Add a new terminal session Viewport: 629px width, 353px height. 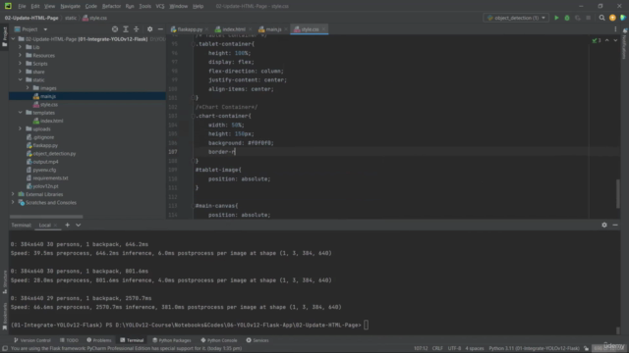point(68,225)
